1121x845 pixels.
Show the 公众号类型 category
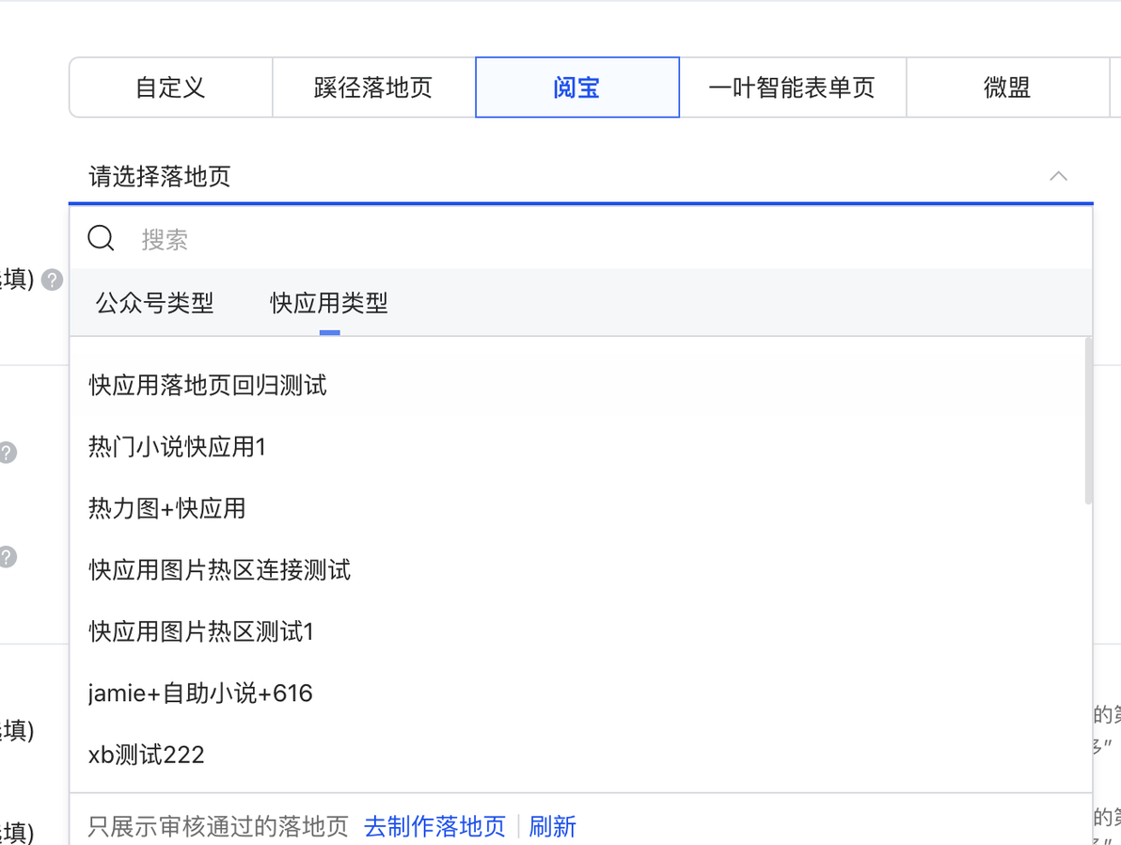(x=154, y=303)
